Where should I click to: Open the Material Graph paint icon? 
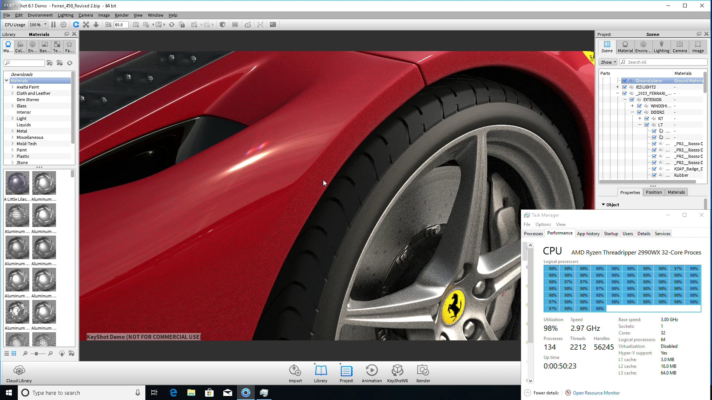(x=248, y=25)
